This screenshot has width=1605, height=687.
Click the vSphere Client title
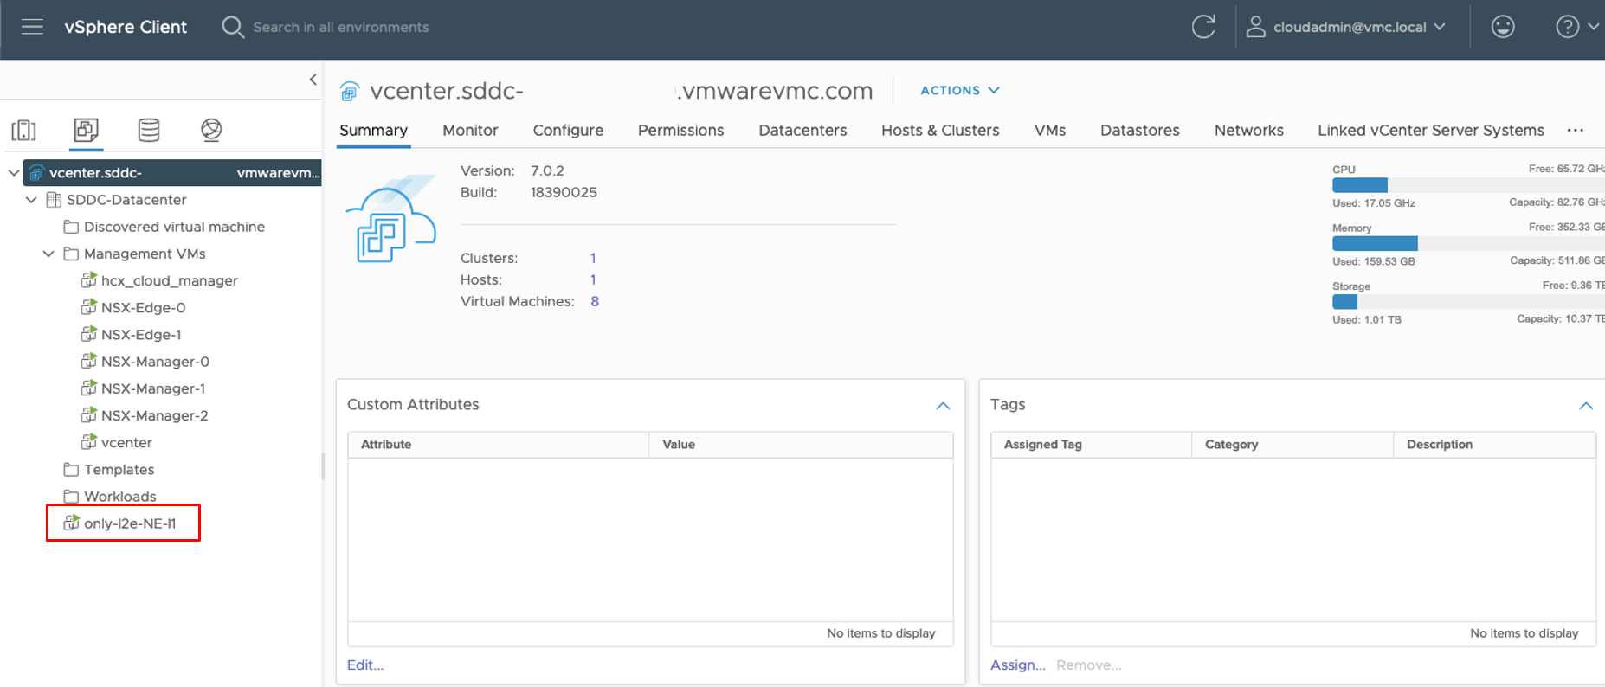(126, 27)
